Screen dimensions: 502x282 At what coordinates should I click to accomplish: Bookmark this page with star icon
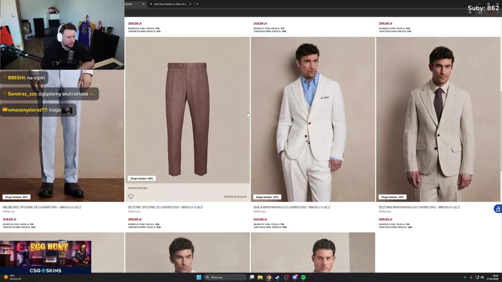click(x=470, y=13)
